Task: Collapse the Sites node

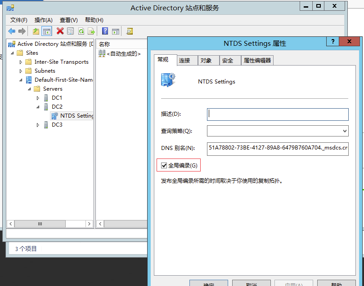Action: (12, 53)
